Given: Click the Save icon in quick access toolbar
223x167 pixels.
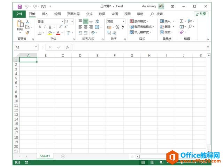Looking at the screenshot, I should (20, 7).
